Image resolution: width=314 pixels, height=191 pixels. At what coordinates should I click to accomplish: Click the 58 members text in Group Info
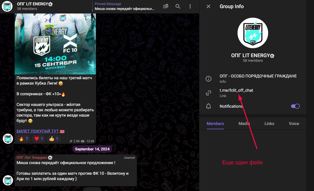[x=253, y=60]
